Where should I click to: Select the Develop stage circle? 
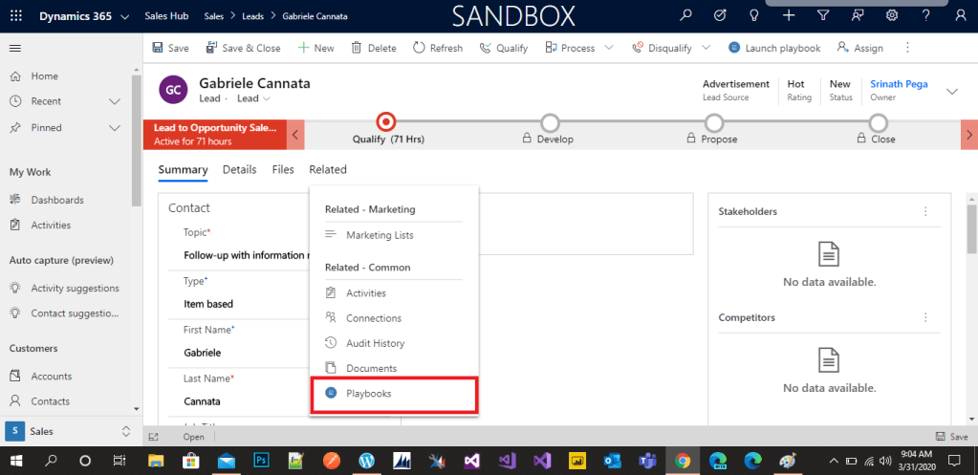click(x=550, y=122)
